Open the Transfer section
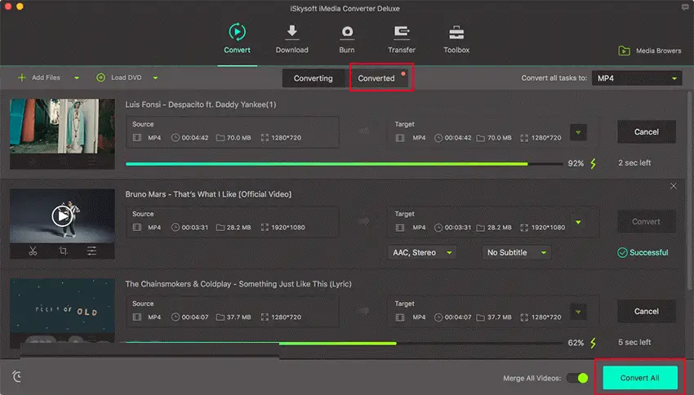694x395 pixels. point(402,39)
